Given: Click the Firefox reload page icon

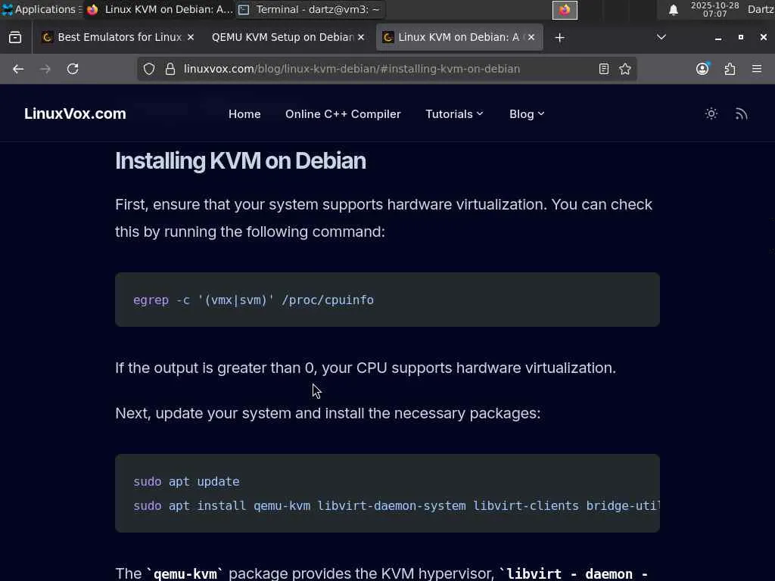Looking at the screenshot, I should (73, 69).
